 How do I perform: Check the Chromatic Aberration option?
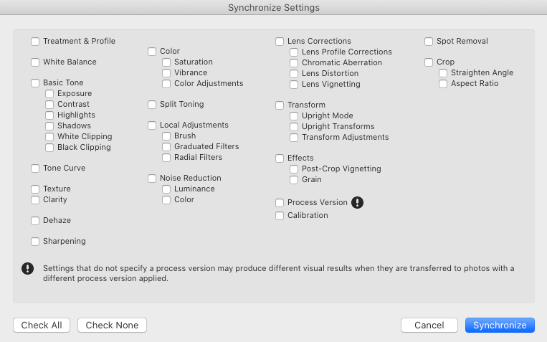coord(294,63)
